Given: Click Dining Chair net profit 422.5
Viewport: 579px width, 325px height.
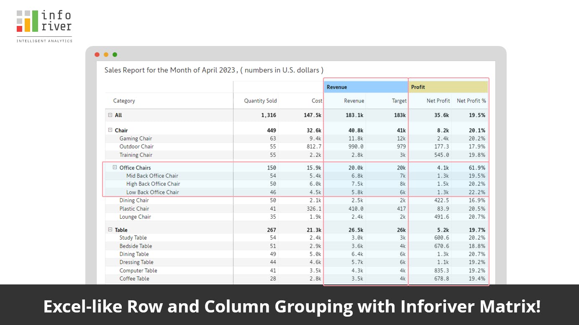Looking at the screenshot, I should (x=441, y=200).
